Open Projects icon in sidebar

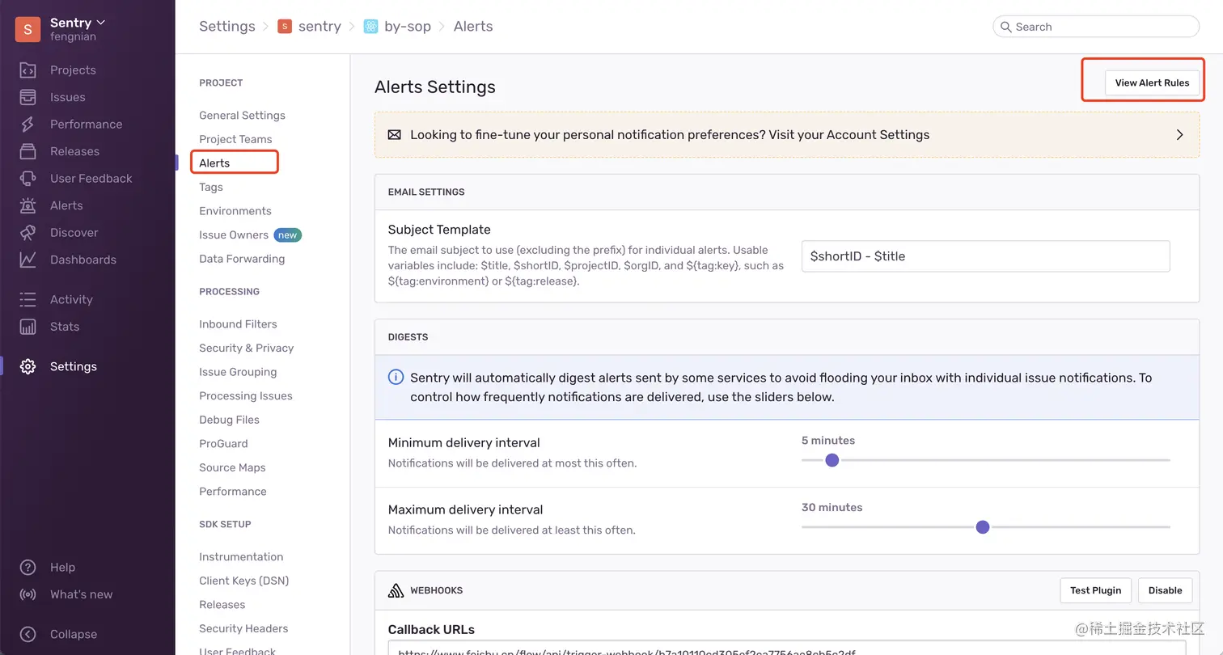[x=28, y=70]
